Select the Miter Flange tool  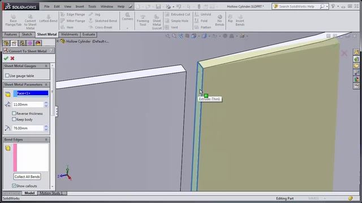click(73, 21)
